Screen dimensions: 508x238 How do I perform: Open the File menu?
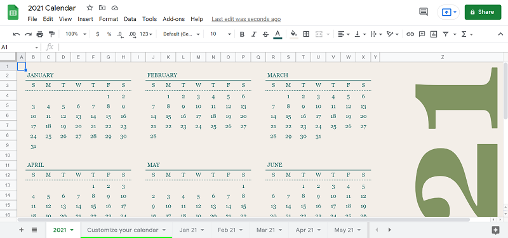click(x=32, y=19)
